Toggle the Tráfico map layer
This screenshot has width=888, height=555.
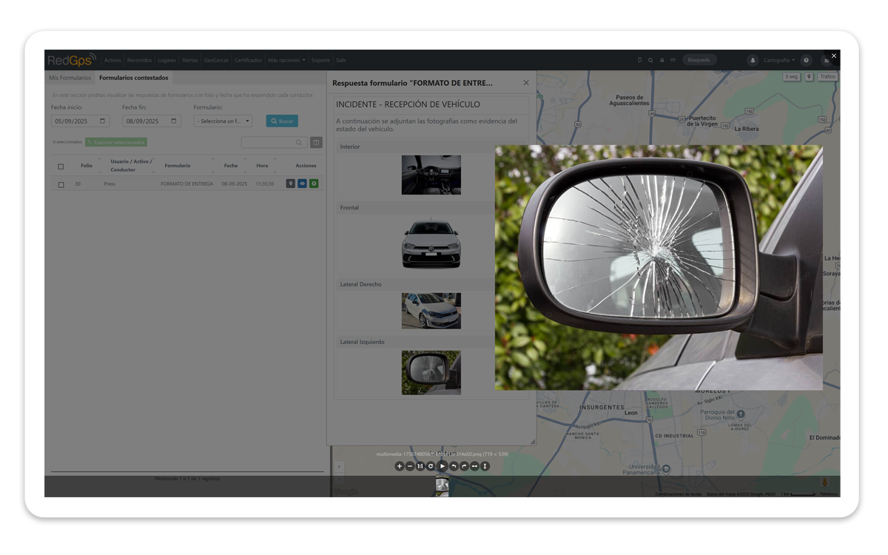coord(827,76)
